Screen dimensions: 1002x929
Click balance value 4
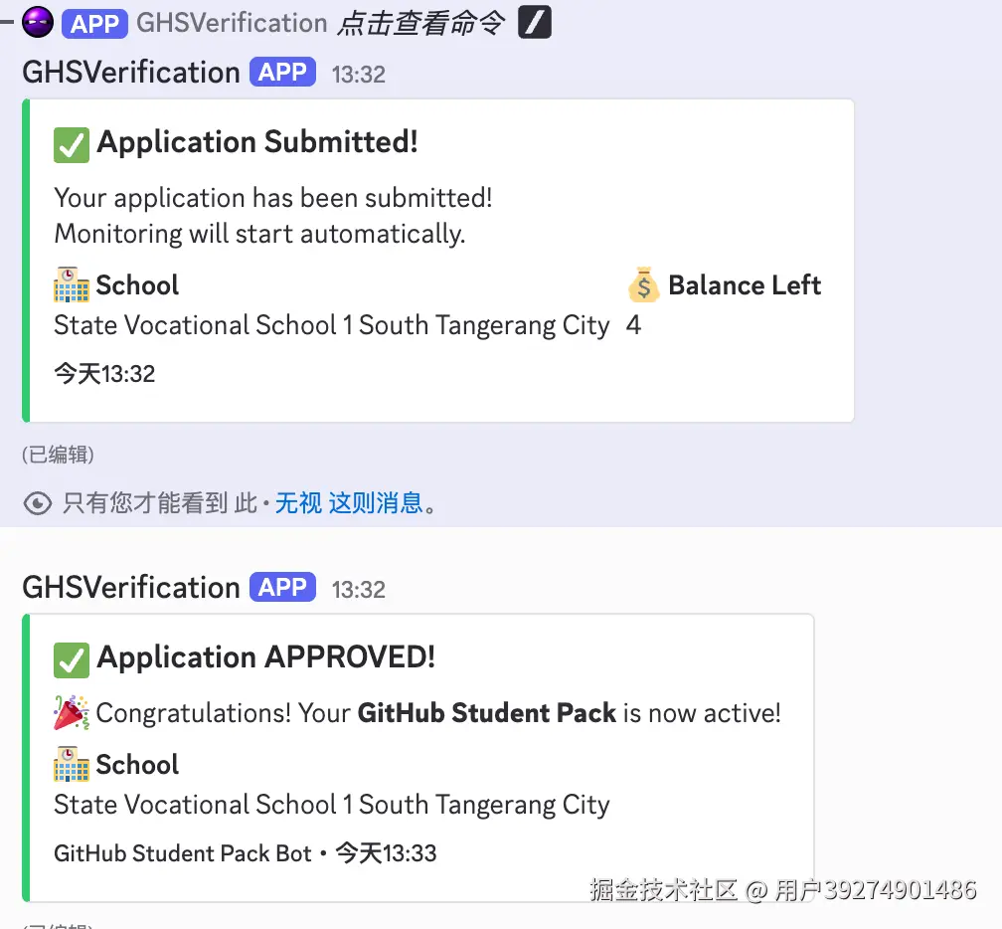point(633,325)
